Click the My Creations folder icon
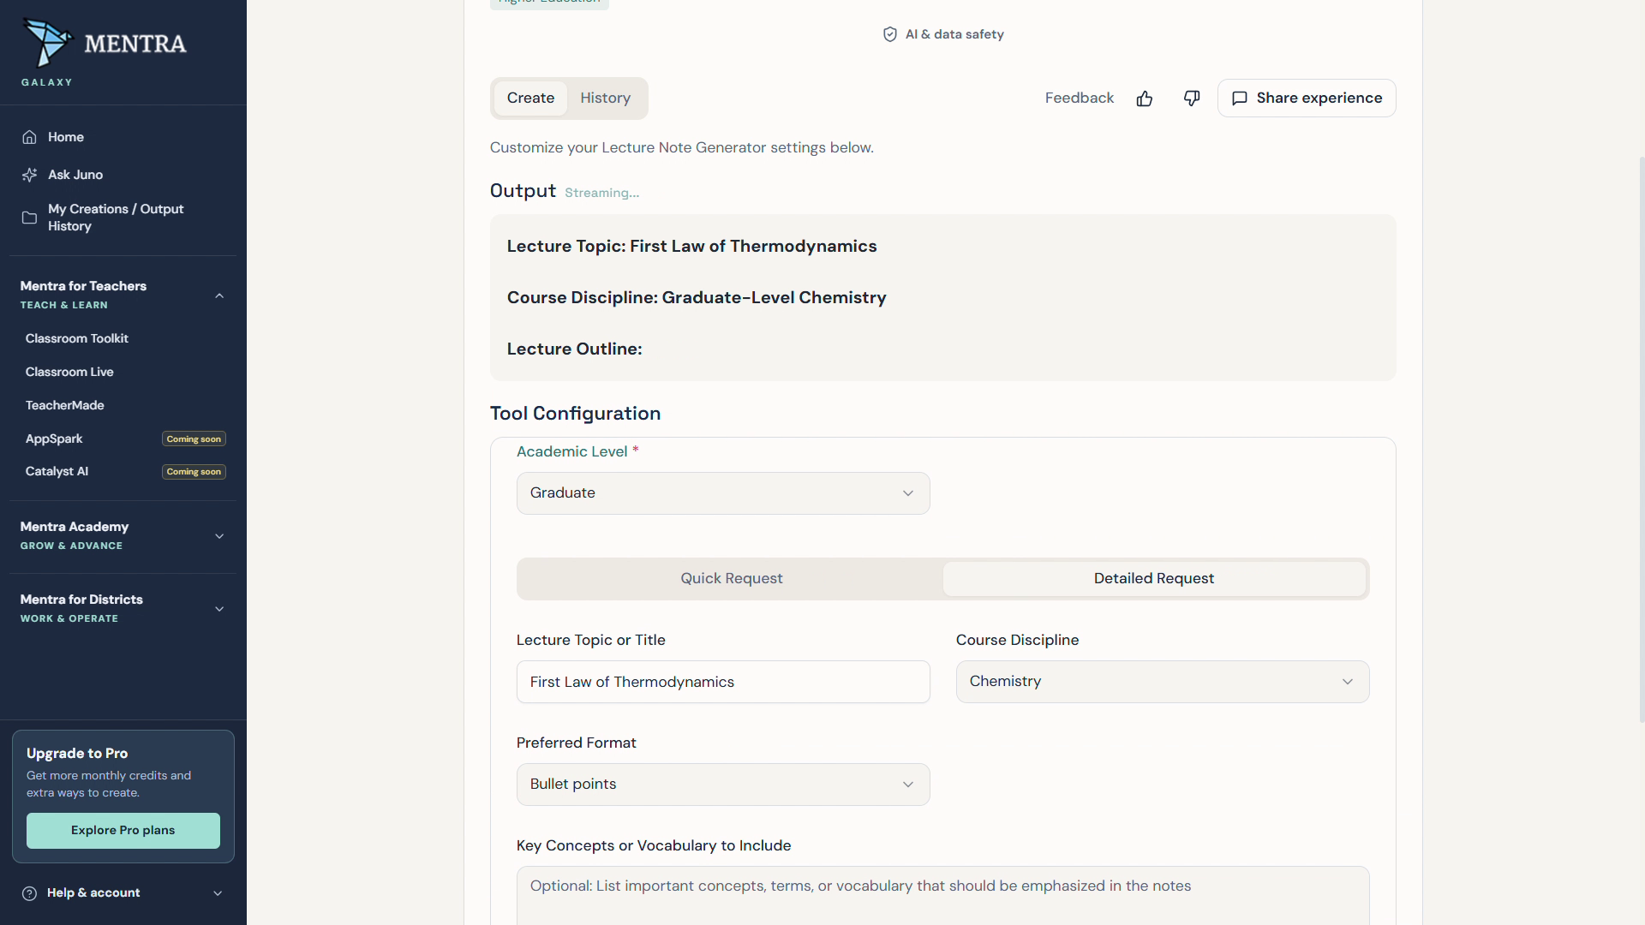 29,218
